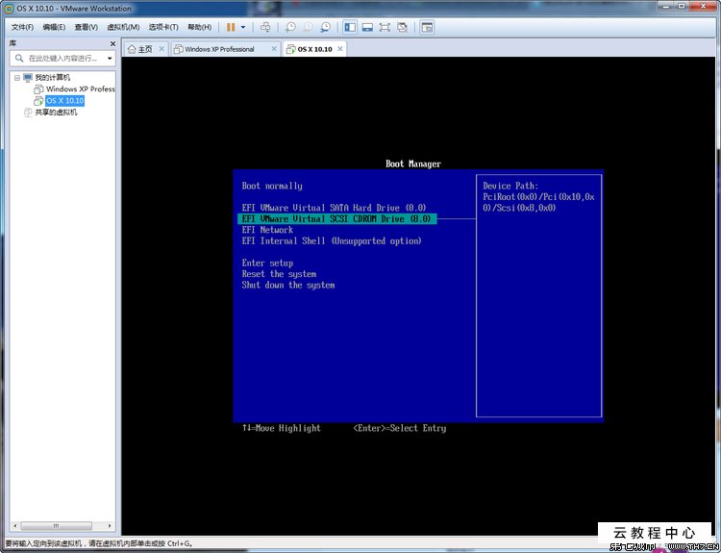Take a snapshot of the virtual machine
721x553 pixels.
pos(290,27)
